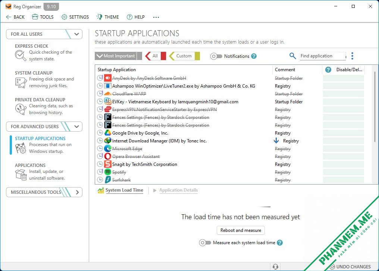The height and width of the screenshot is (271, 379).
Task: Click the Notifications help question mark
Action: tap(254, 56)
